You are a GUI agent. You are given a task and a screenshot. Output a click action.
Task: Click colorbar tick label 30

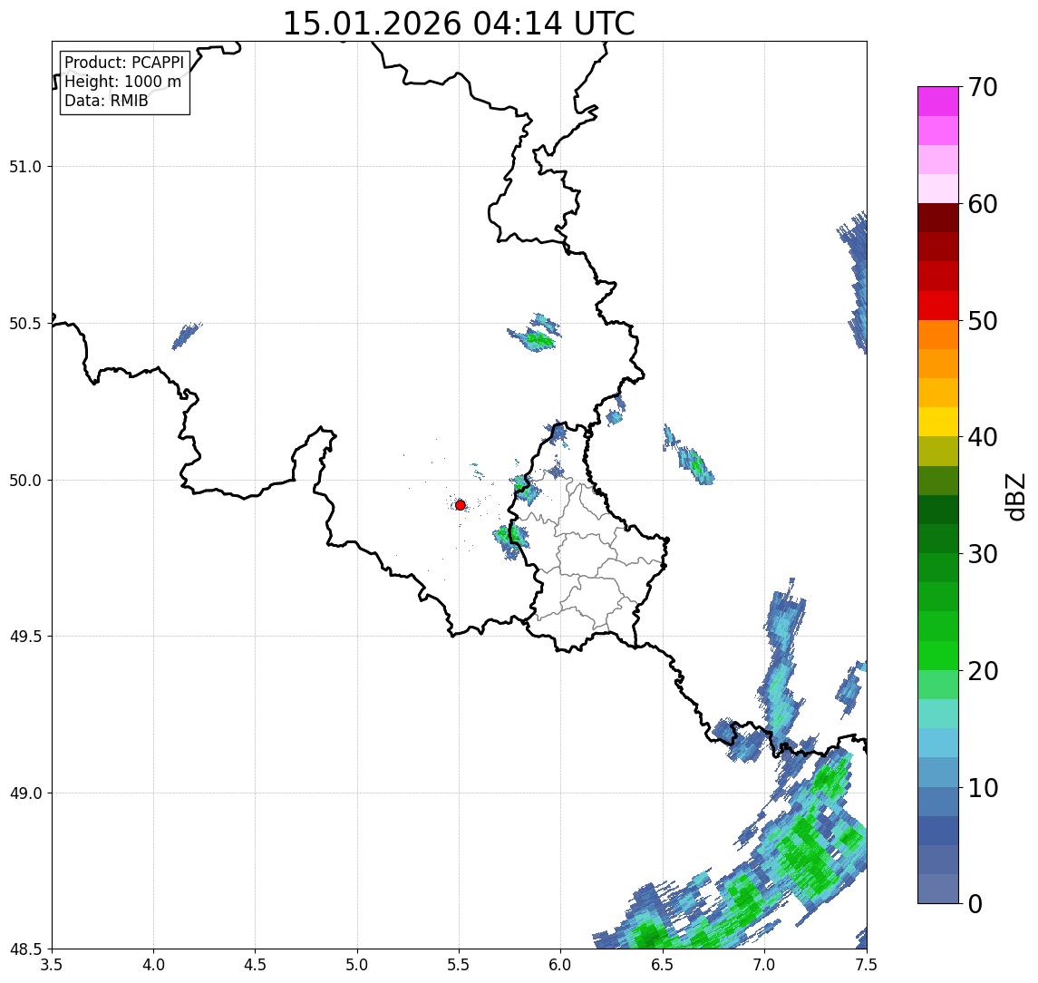pos(983,554)
